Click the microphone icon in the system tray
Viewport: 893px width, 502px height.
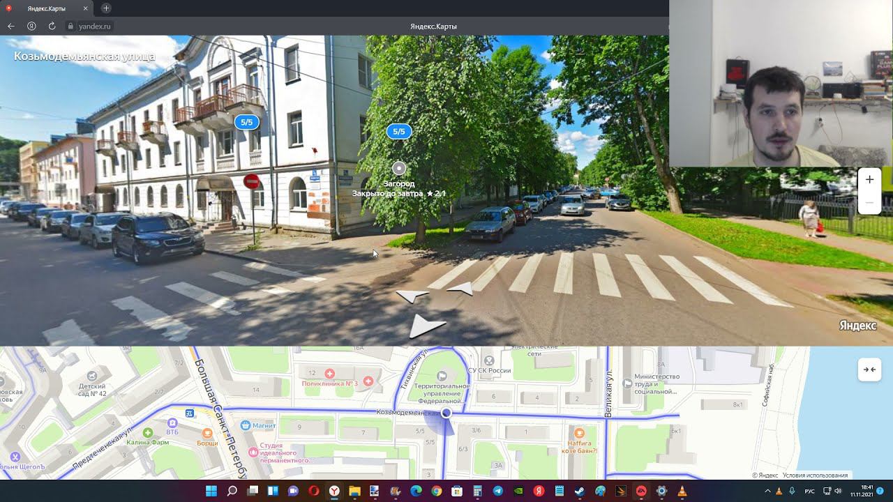[791, 491]
